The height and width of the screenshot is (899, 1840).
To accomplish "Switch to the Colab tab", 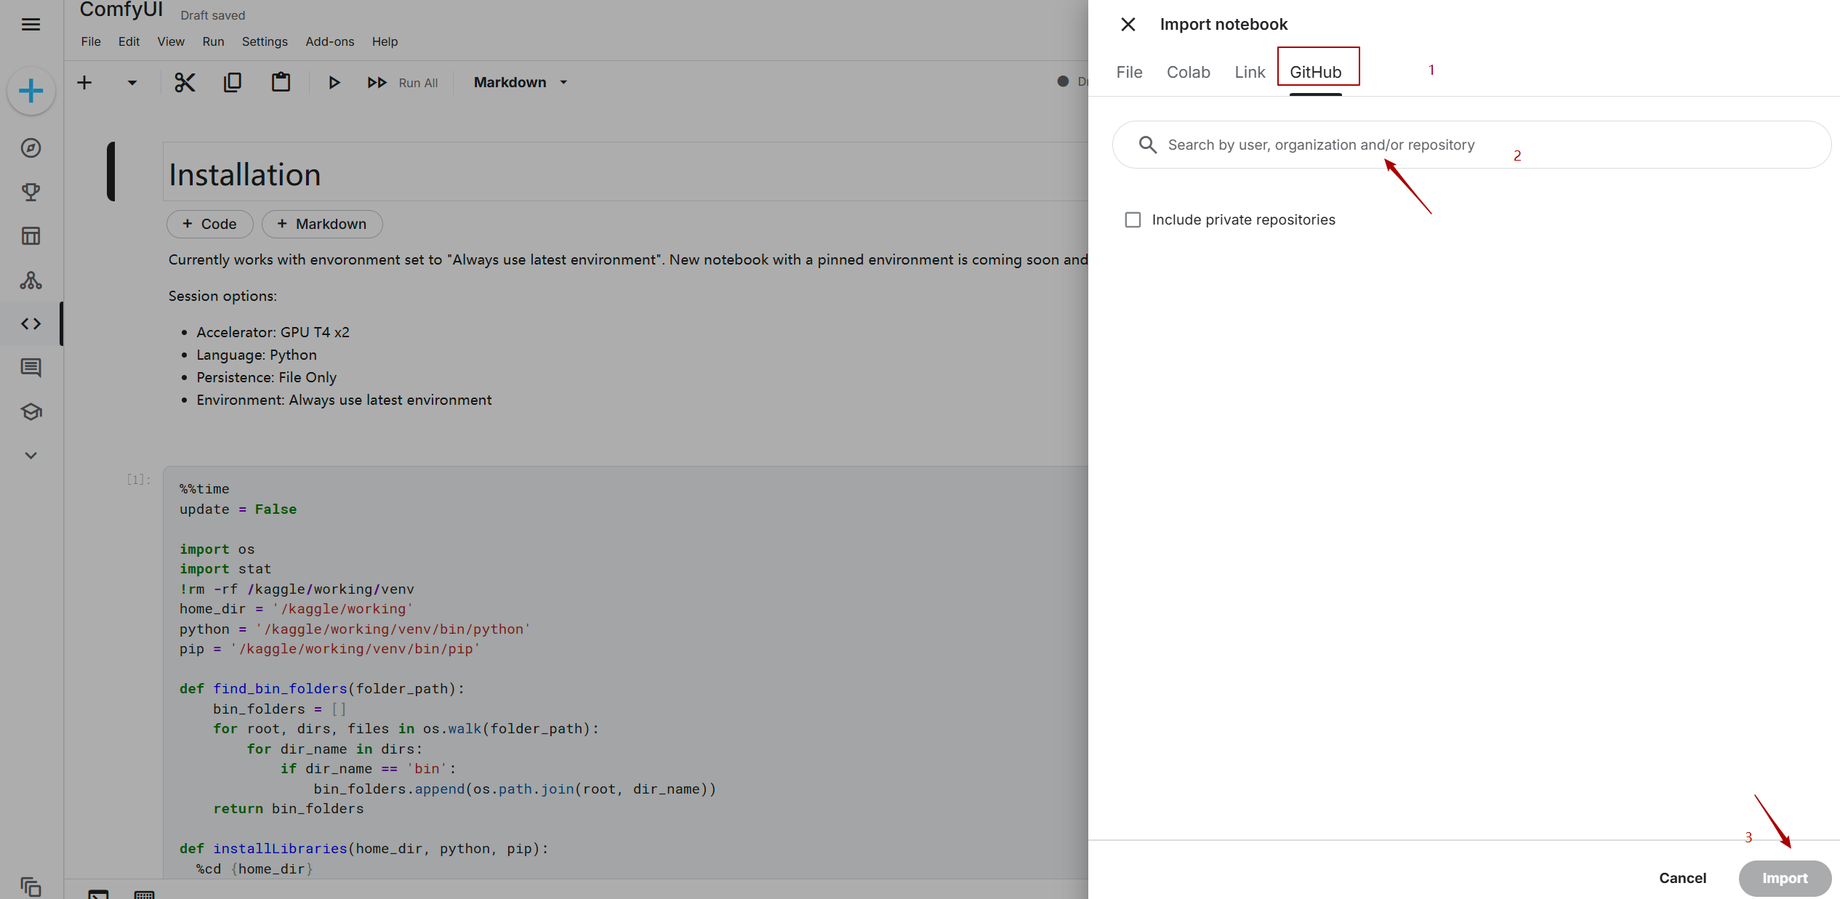I will [x=1188, y=72].
